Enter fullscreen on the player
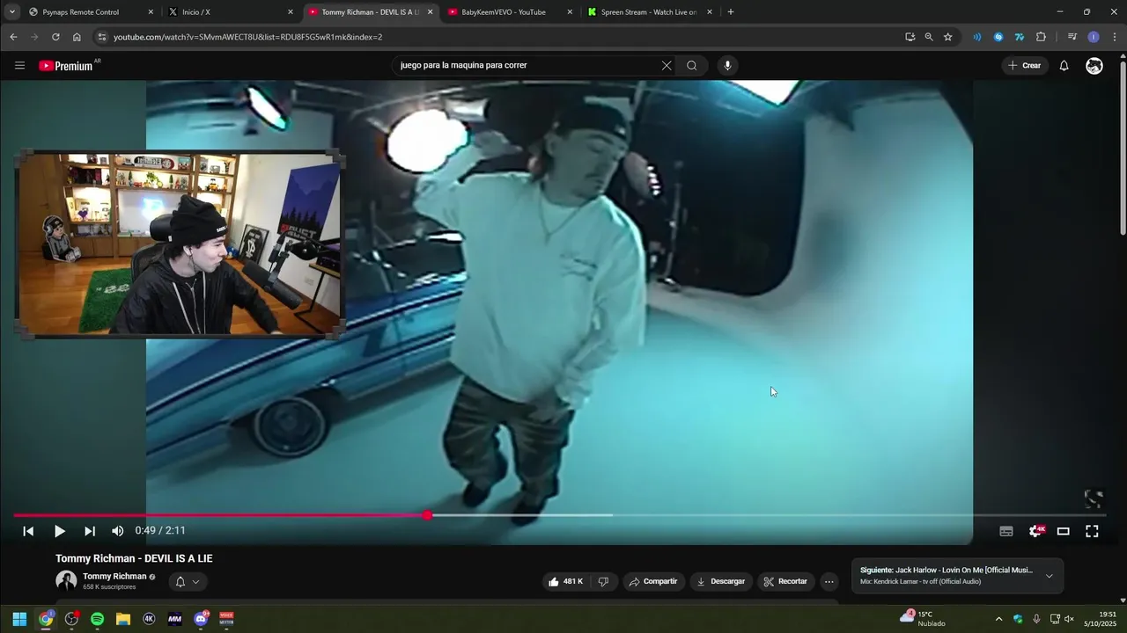The height and width of the screenshot is (633, 1127). (x=1092, y=531)
